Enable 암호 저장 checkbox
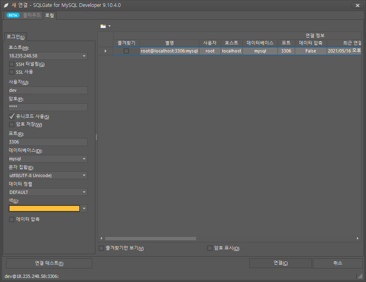Screen dimensions: 366x282 pos(12,124)
